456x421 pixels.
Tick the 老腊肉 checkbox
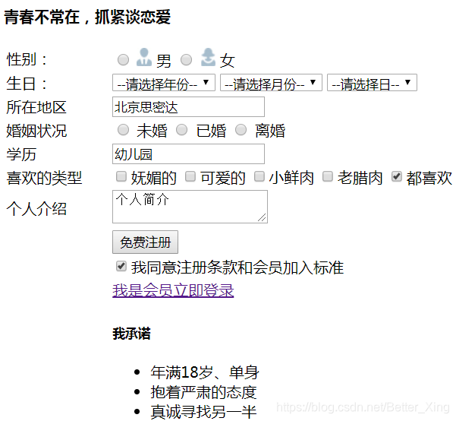328,176
